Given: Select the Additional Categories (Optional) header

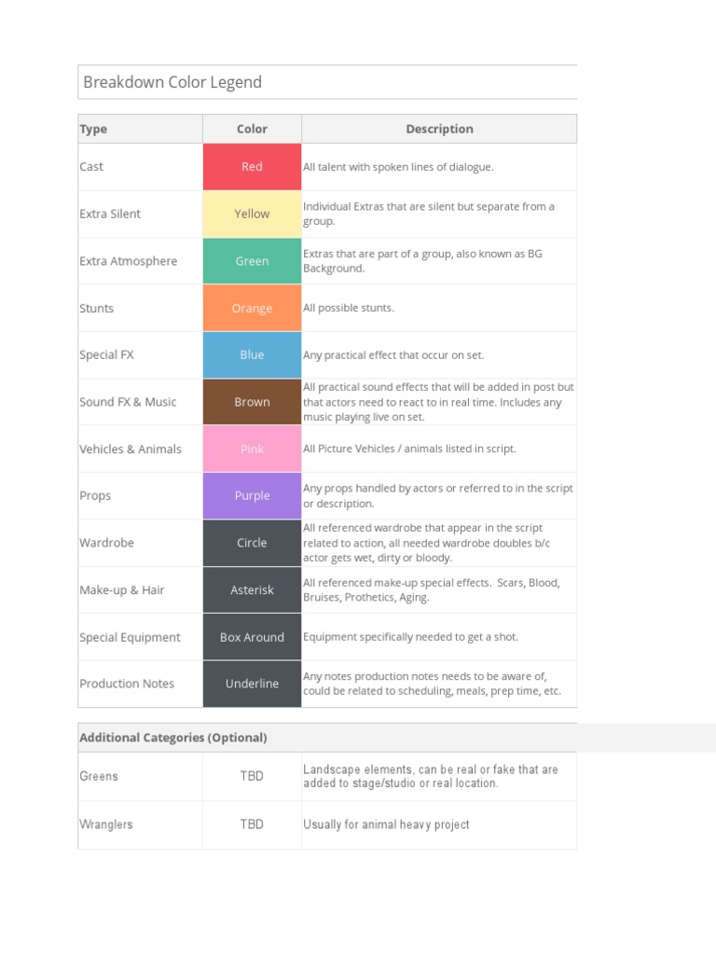Looking at the screenshot, I should (173, 738).
